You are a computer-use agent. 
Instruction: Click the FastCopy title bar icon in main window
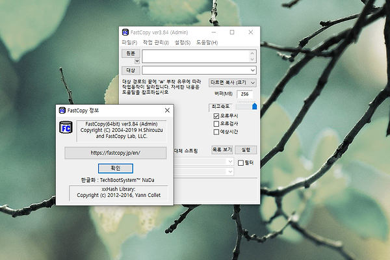pyautogui.click(x=125, y=32)
